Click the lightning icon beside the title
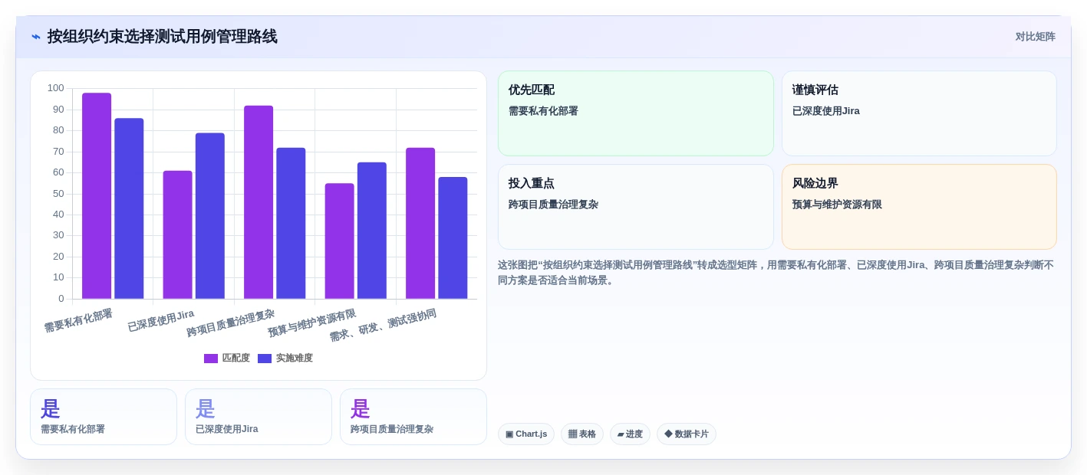1087x475 pixels. [x=36, y=37]
